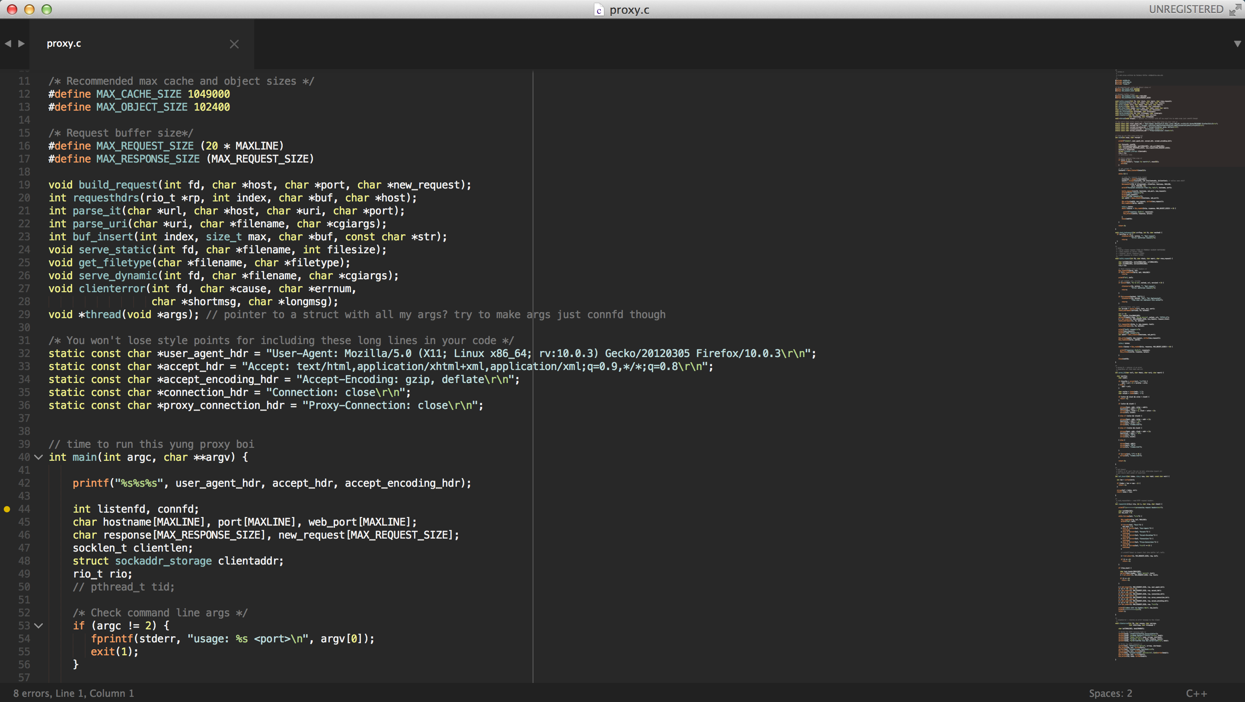Click the proxy.c file icon in title bar
Image resolution: width=1245 pixels, height=702 pixels.
point(599,10)
